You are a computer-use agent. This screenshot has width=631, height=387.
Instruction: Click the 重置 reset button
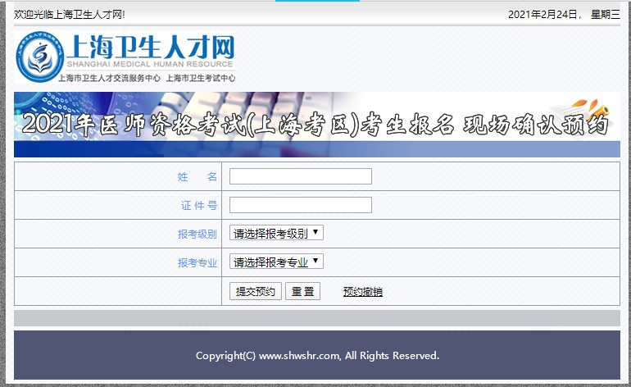(302, 291)
